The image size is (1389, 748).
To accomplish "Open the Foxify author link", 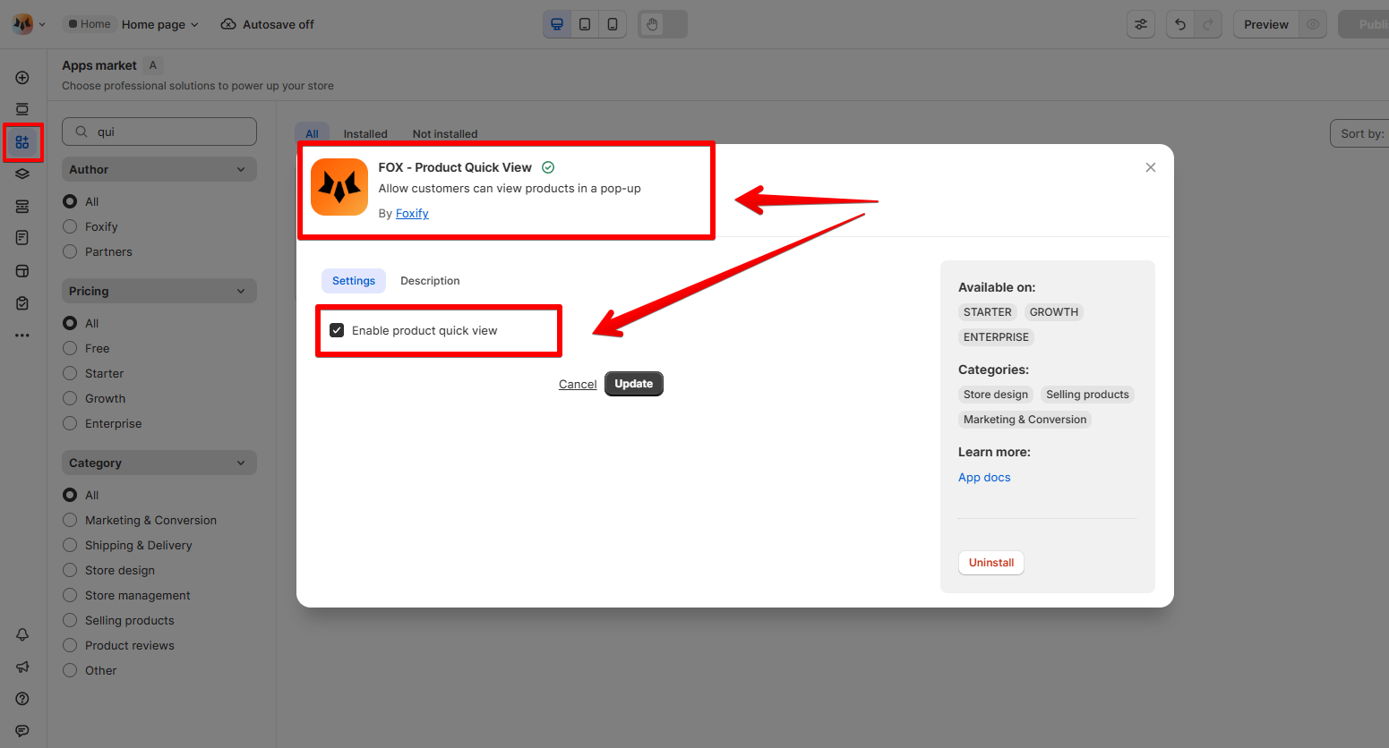I will click(412, 213).
